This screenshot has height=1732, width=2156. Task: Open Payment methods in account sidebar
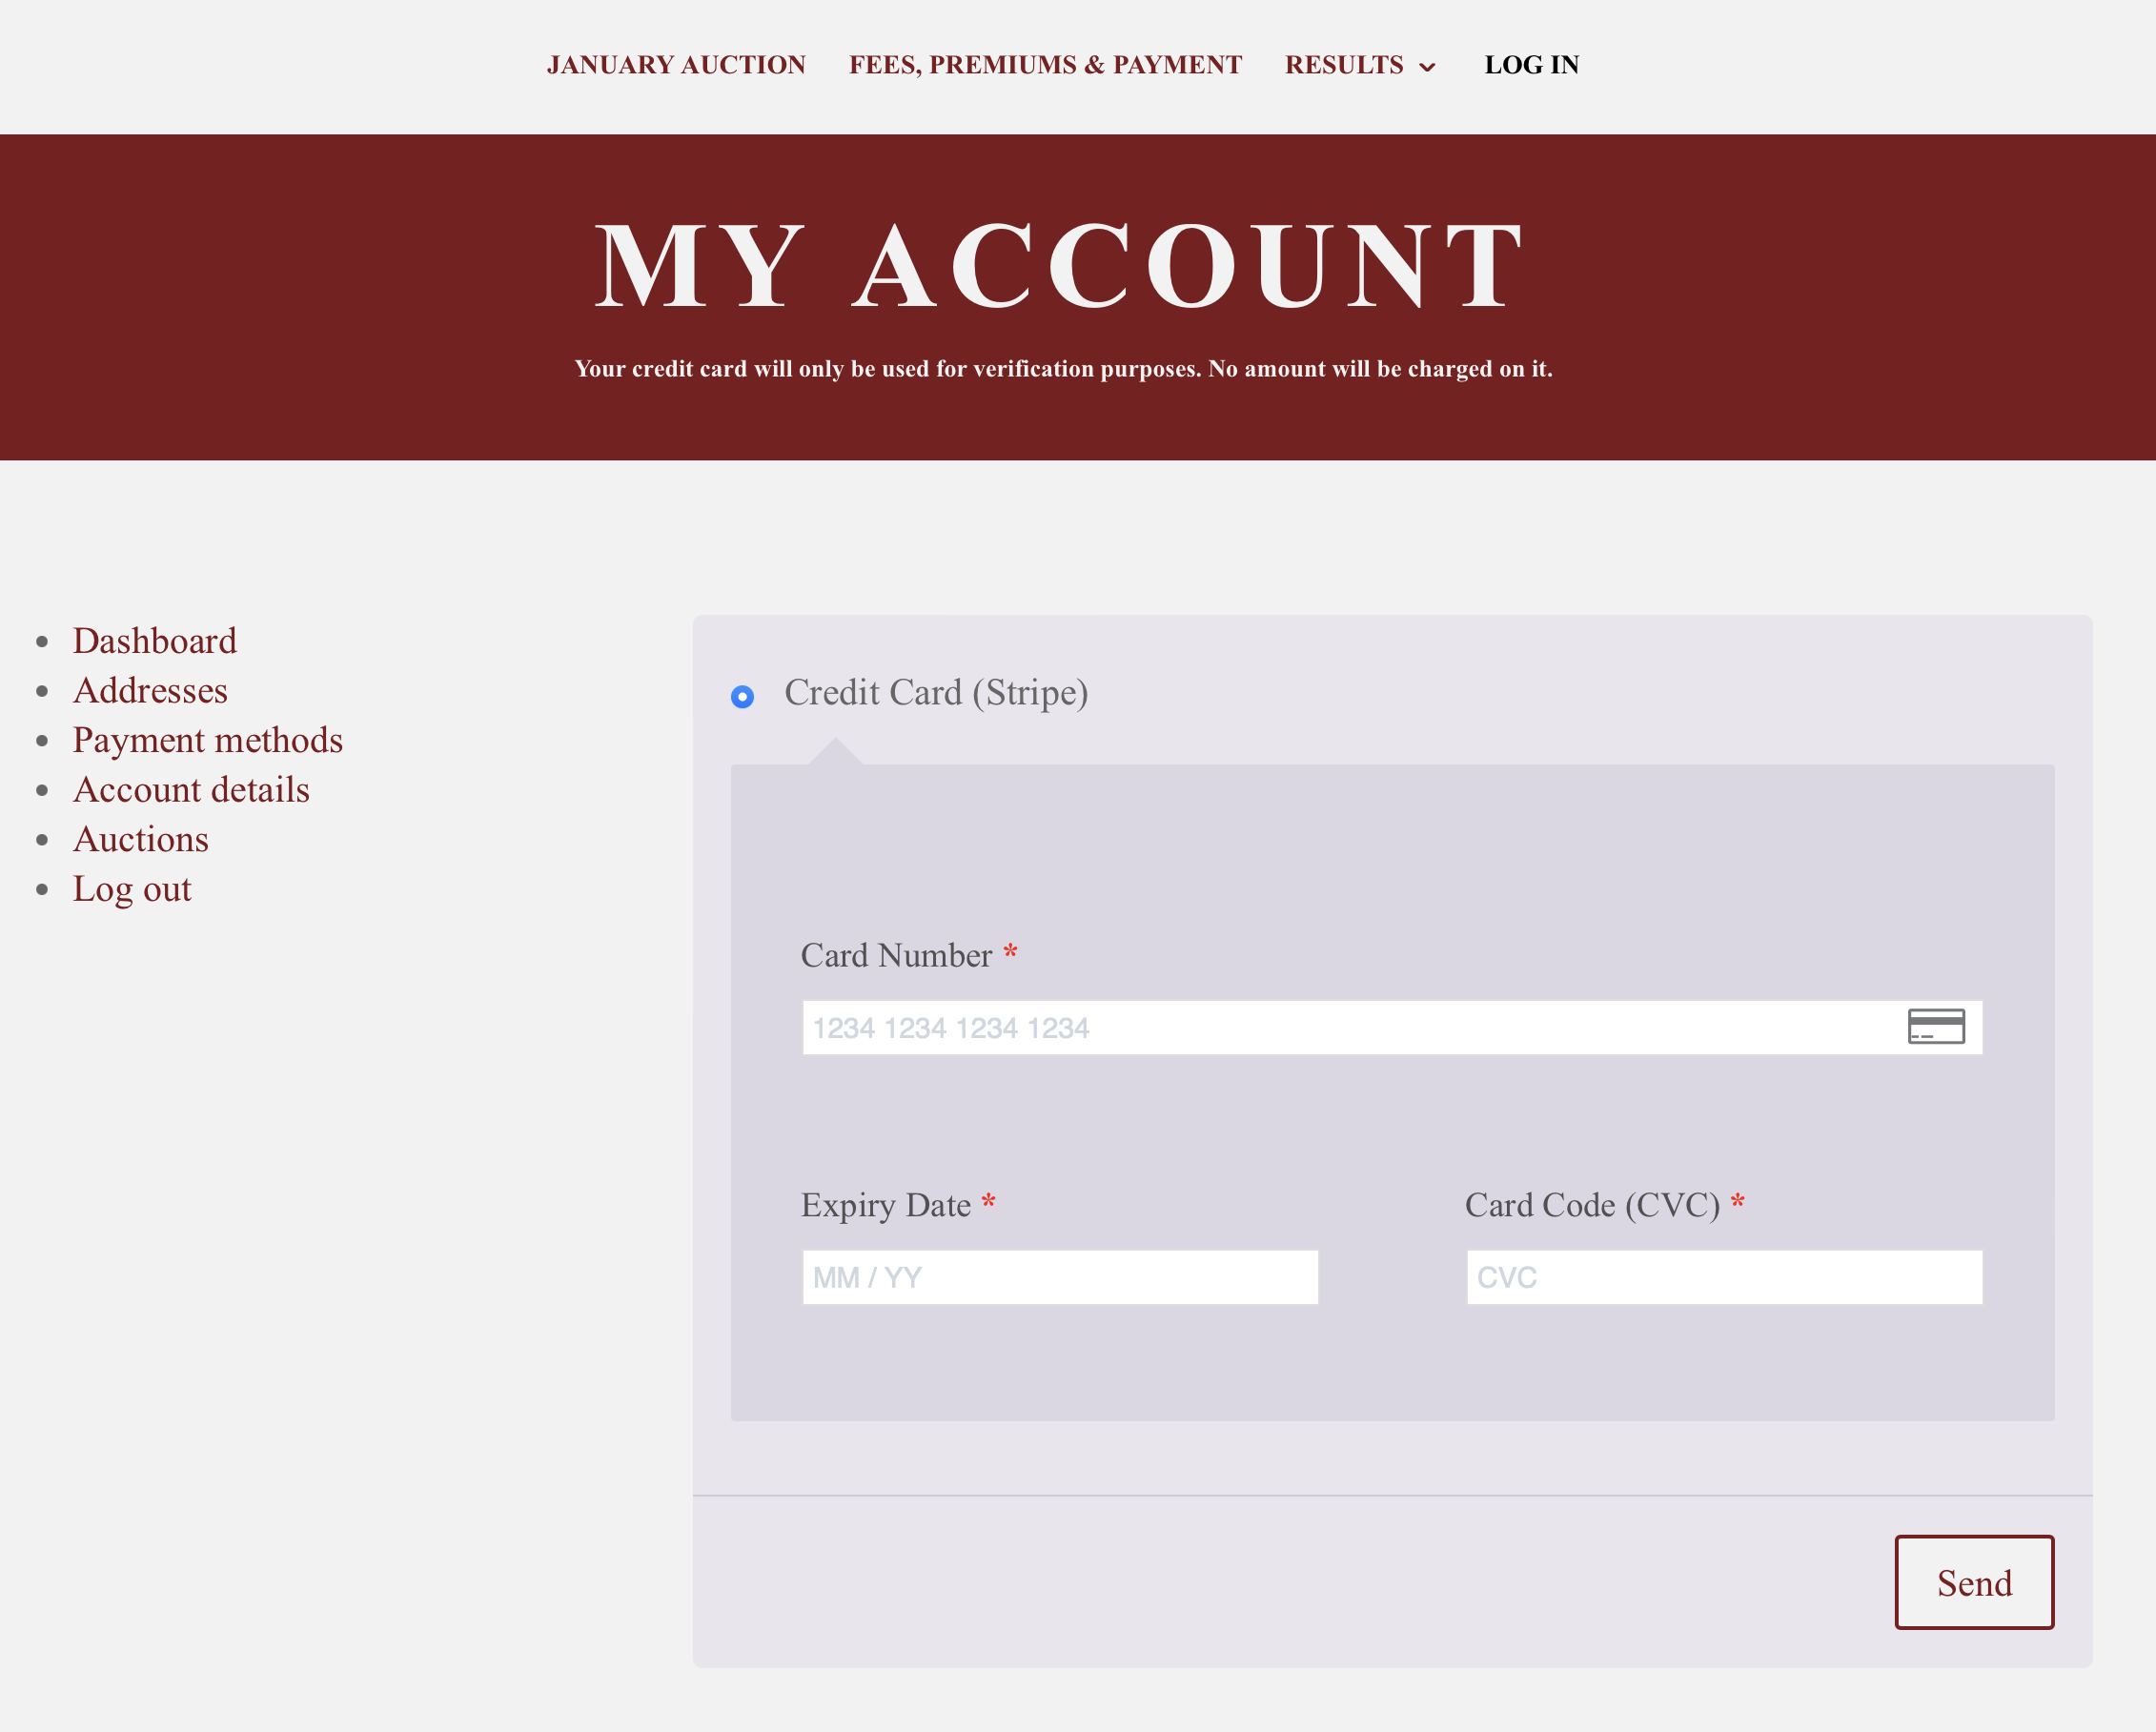coord(208,740)
